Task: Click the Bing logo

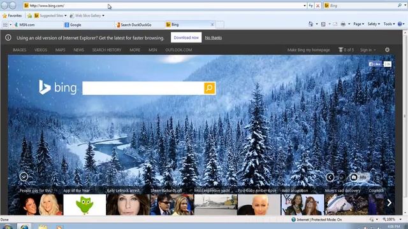Action: point(58,87)
